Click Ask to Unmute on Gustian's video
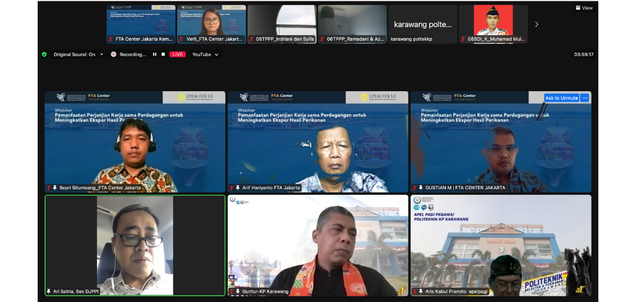Viewport: 636px width, 302px height. 561,98
